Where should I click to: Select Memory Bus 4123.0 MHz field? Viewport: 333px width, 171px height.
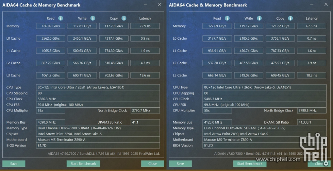[x=217, y=122]
